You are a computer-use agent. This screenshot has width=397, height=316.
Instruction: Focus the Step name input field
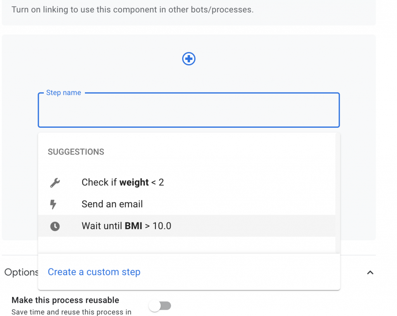click(189, 113)
